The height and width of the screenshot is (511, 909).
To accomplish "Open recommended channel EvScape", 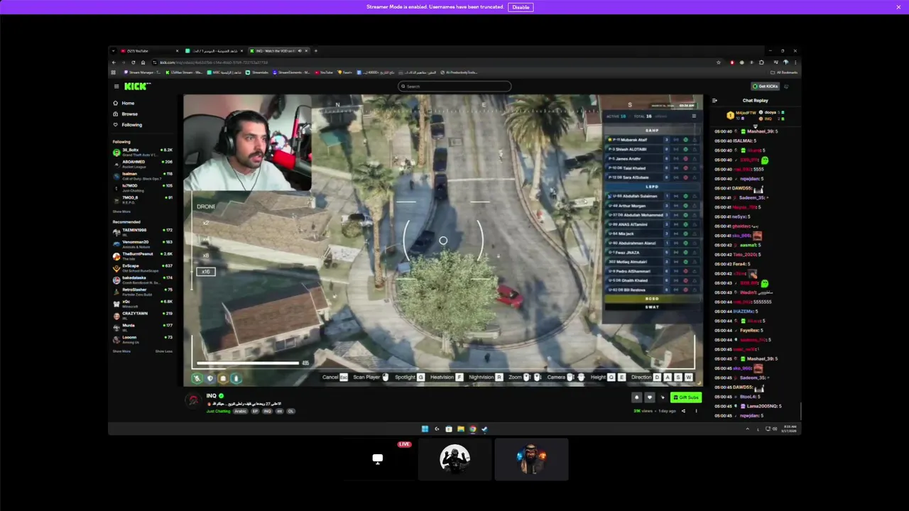I will point(142,268).
